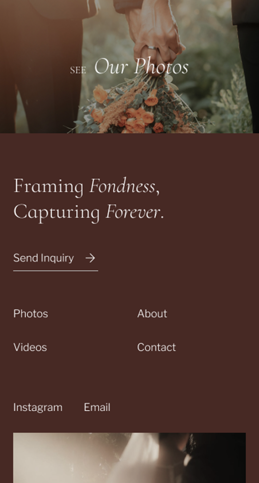Click the wedding ring on clasped hands

tap(152, 48)
